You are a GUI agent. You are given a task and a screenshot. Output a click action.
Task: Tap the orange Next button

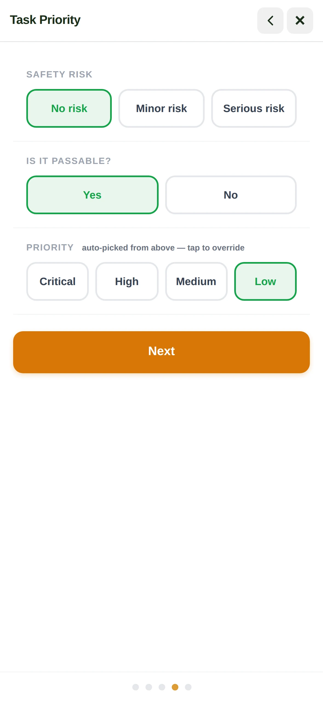(161, 352)
